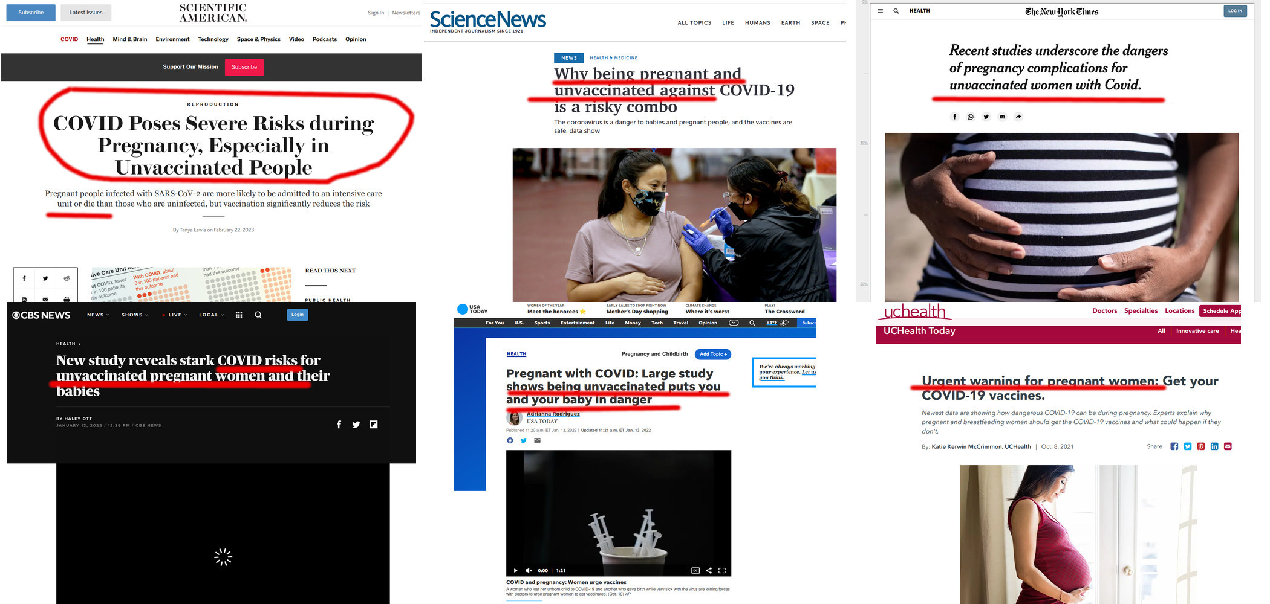Image resolution: width=1270 pixels, height=604 pixels.
Task: Click the blue Subscribe button on Scientific American
Action: [x=31, y=13]
